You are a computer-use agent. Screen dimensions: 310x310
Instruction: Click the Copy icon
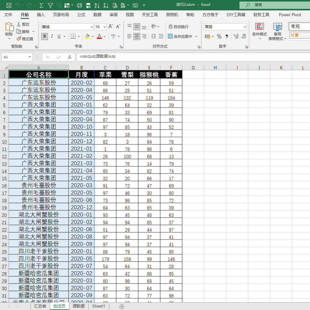(x=19, y=31)
